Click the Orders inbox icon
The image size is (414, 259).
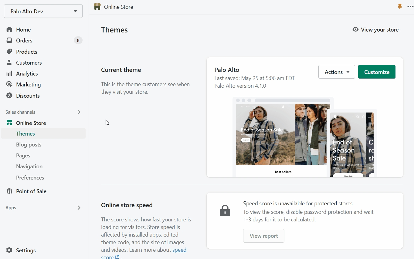tap(9, 40)
